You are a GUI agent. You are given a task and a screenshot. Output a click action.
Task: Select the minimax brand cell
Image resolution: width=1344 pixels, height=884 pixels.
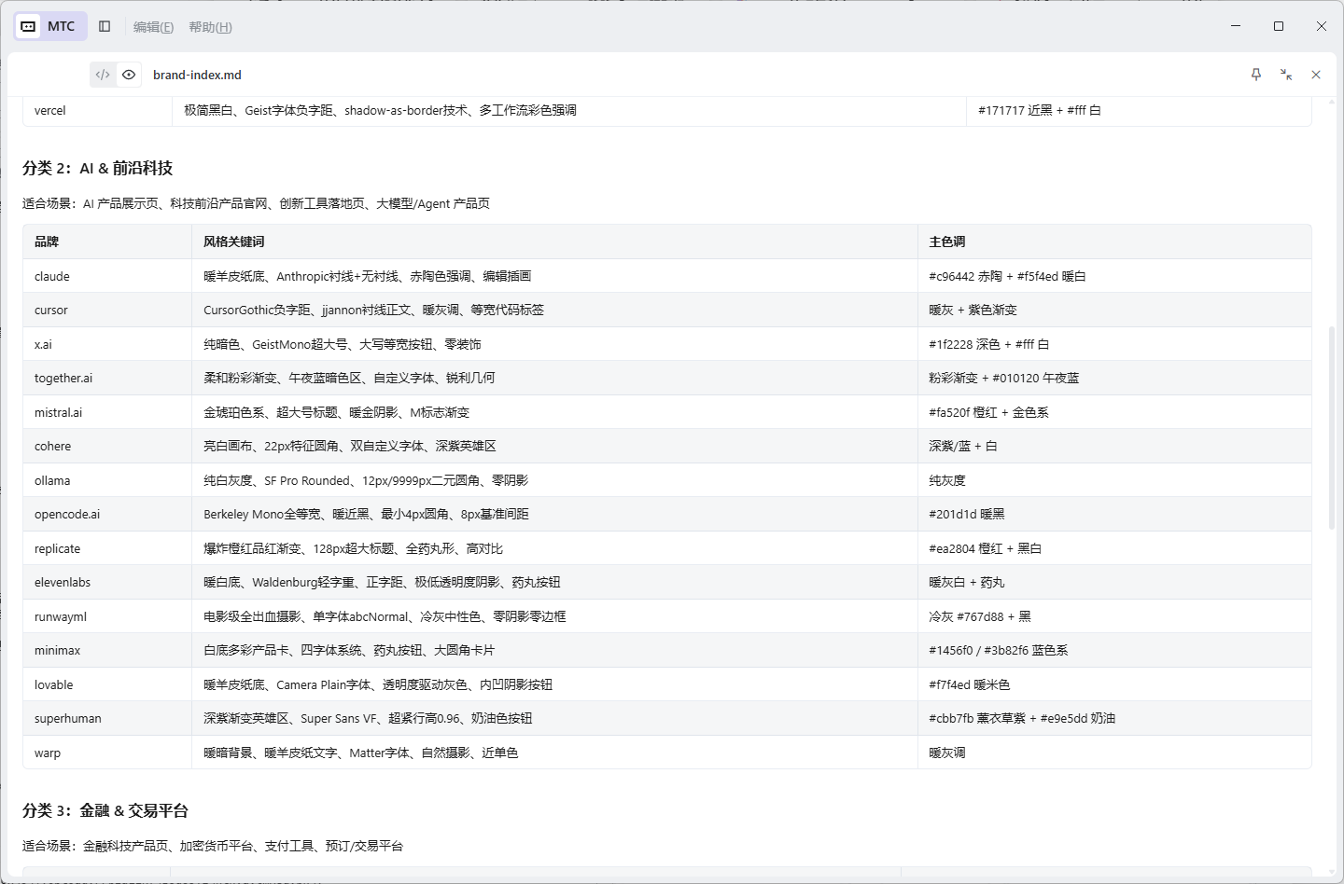click(107, 650)
